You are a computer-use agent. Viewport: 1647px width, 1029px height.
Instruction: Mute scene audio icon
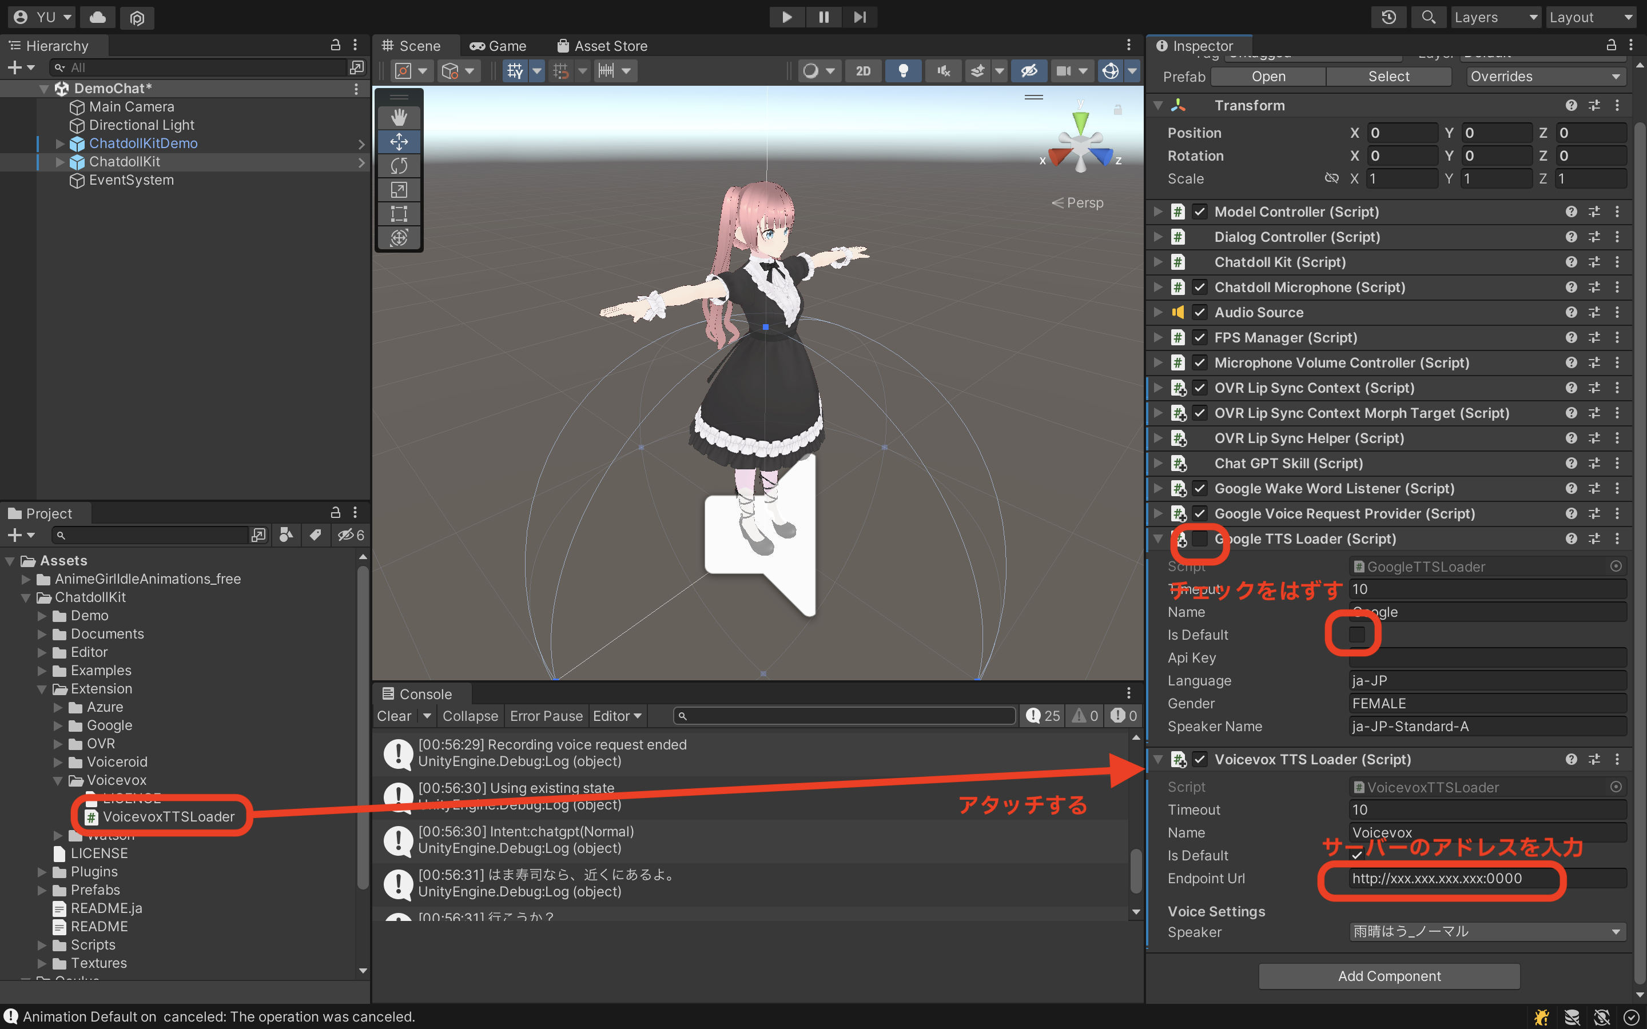tap(943, 71)
